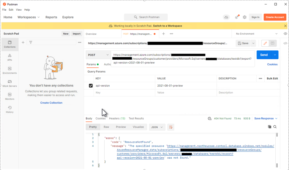This screenshot has width=289, height=170.
Task: Open the Mock Servers sidebar panel
Action: (10, 83)
